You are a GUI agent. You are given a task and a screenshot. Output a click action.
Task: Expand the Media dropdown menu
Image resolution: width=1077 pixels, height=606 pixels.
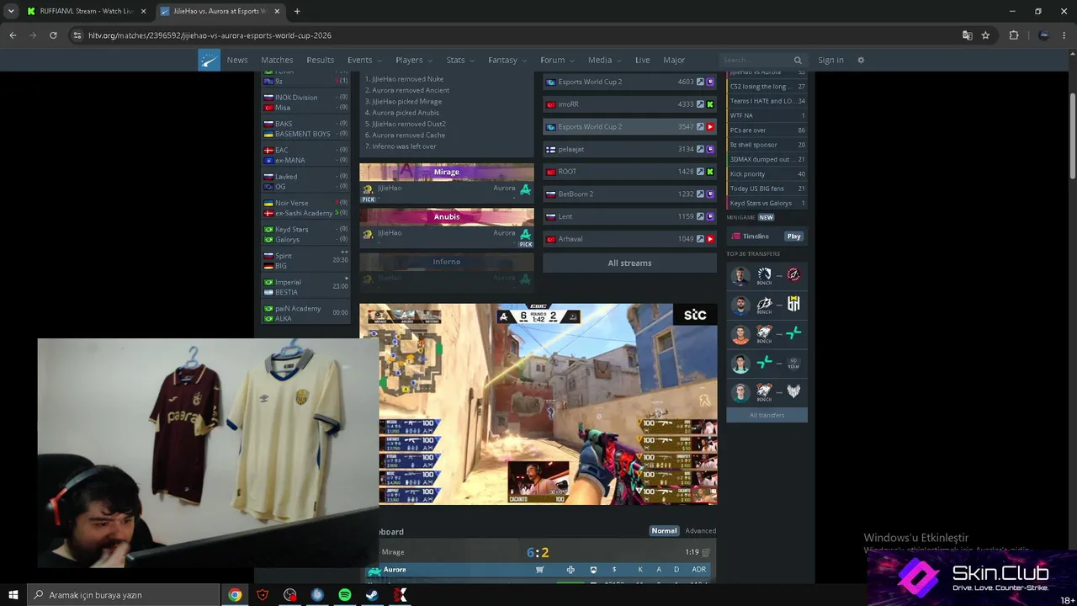pos(604,61)
